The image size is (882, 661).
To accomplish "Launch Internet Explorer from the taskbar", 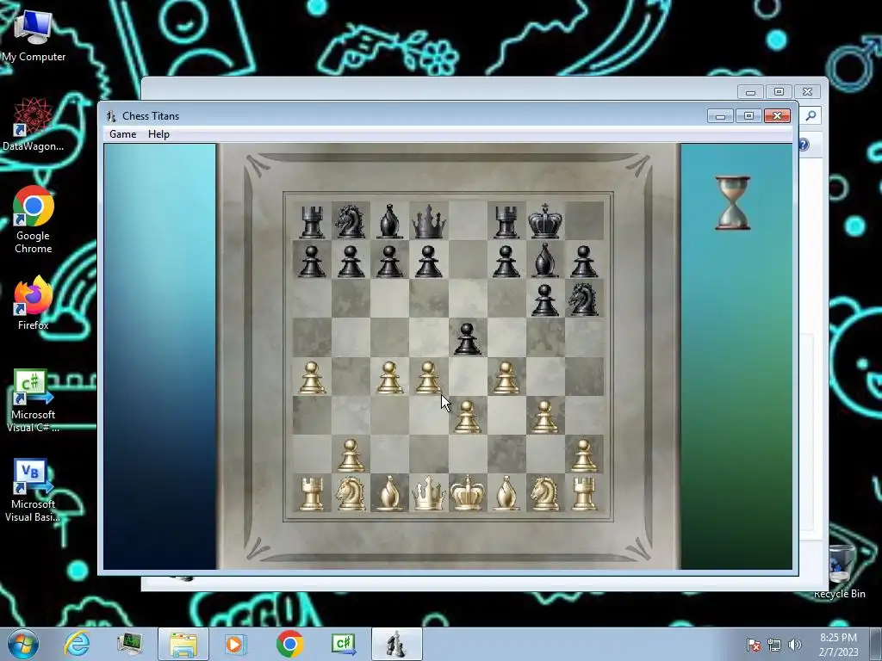I will [77, 644].
